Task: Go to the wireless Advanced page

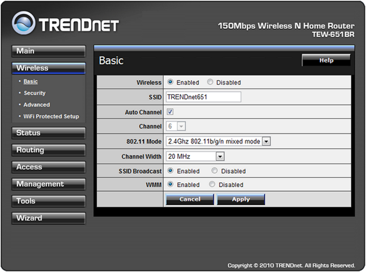Action: tap(37, 105)
